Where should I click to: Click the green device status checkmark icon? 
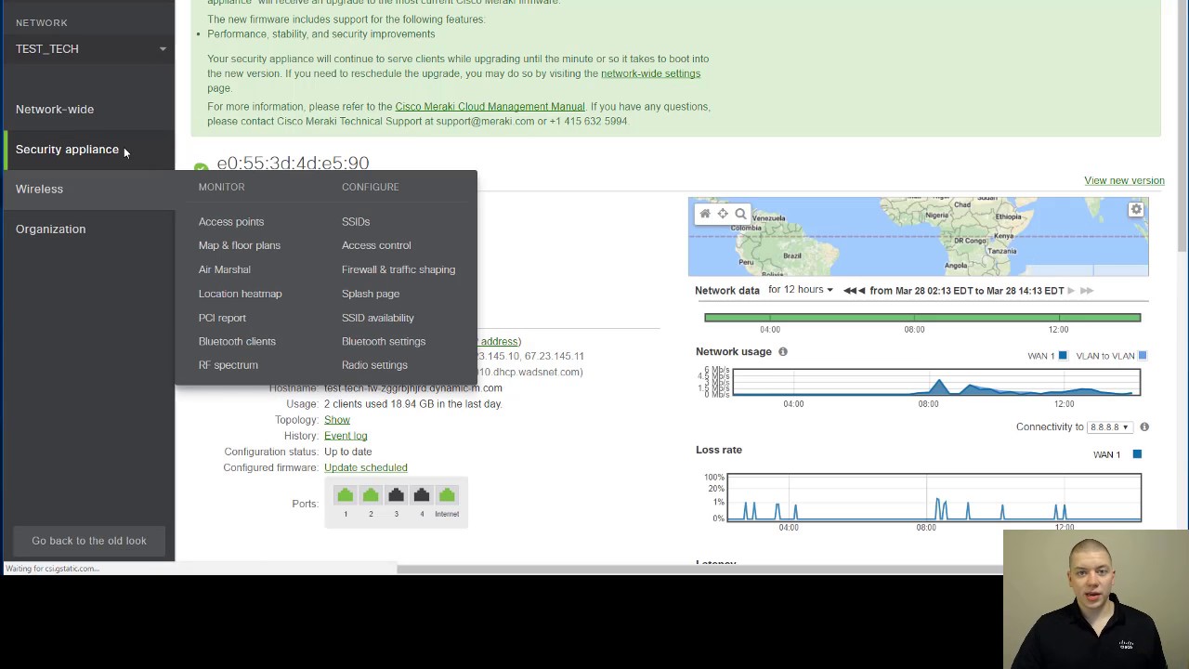[x=201, y=168]
